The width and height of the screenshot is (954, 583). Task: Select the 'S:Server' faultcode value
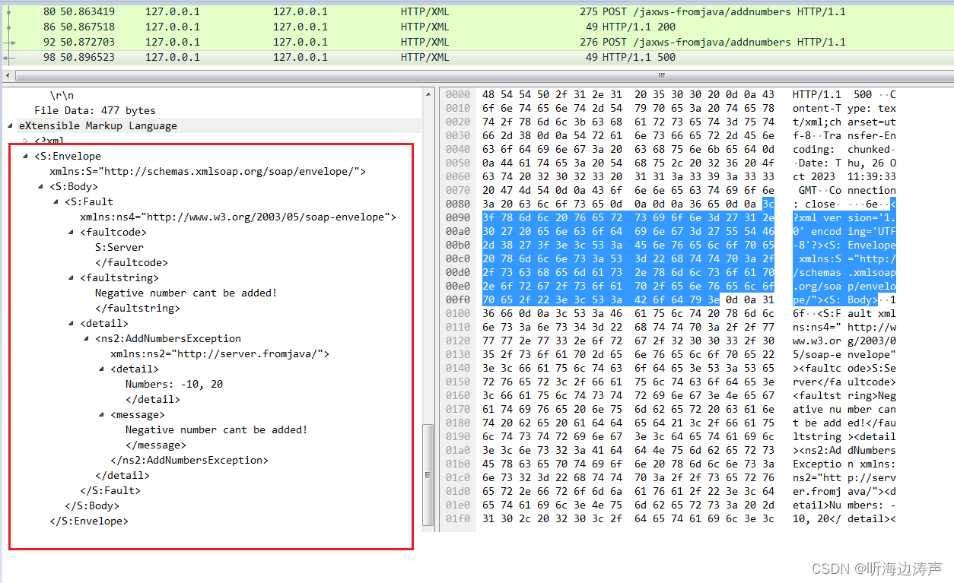pyautogui.click(x=119, y=247)
